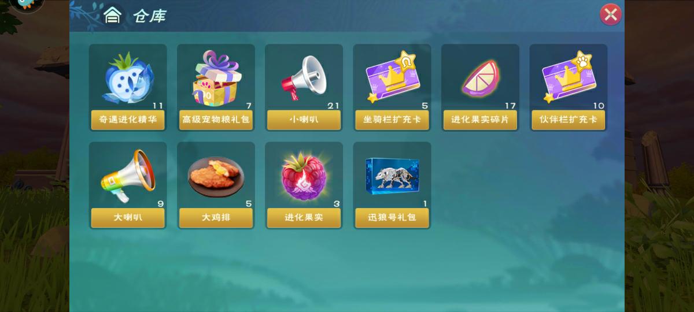The image size is (694, 312).
Task: Click the 坐骑栏扩充卡 label button
Action: pos(392,120)
